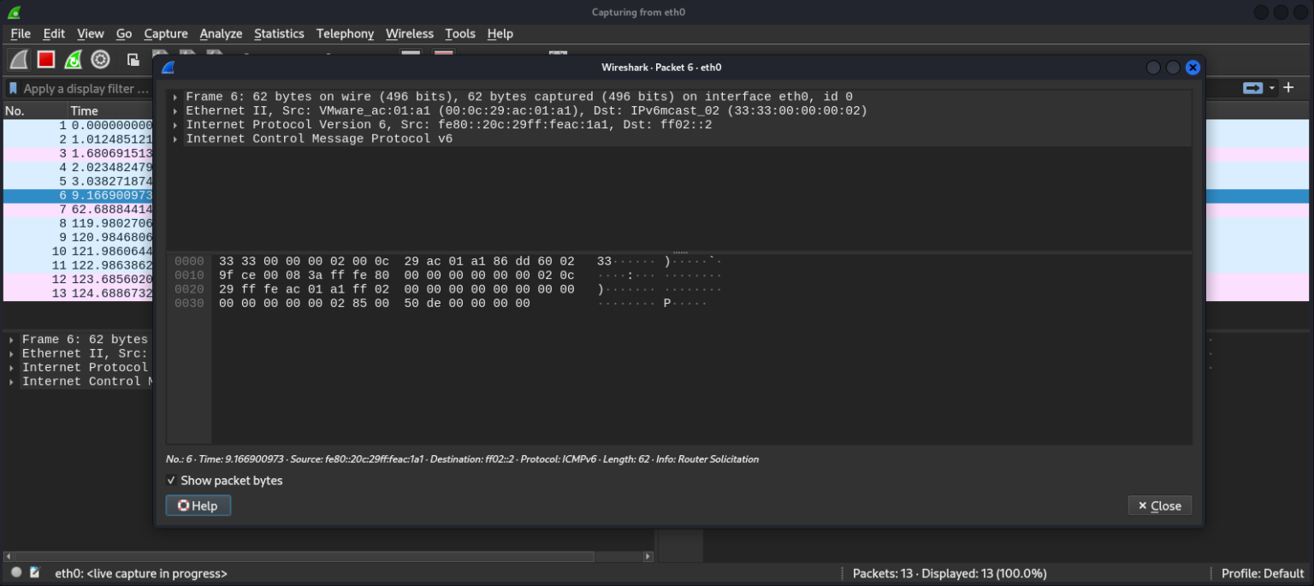Expand Internet Protocol Version 6 details
The image size is (1314, 586).
click(176, 124)
